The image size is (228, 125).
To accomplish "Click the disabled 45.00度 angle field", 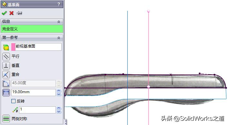I will tap(34, 84).
